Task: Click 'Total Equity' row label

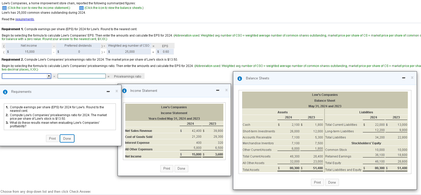Action: [333, 163]
